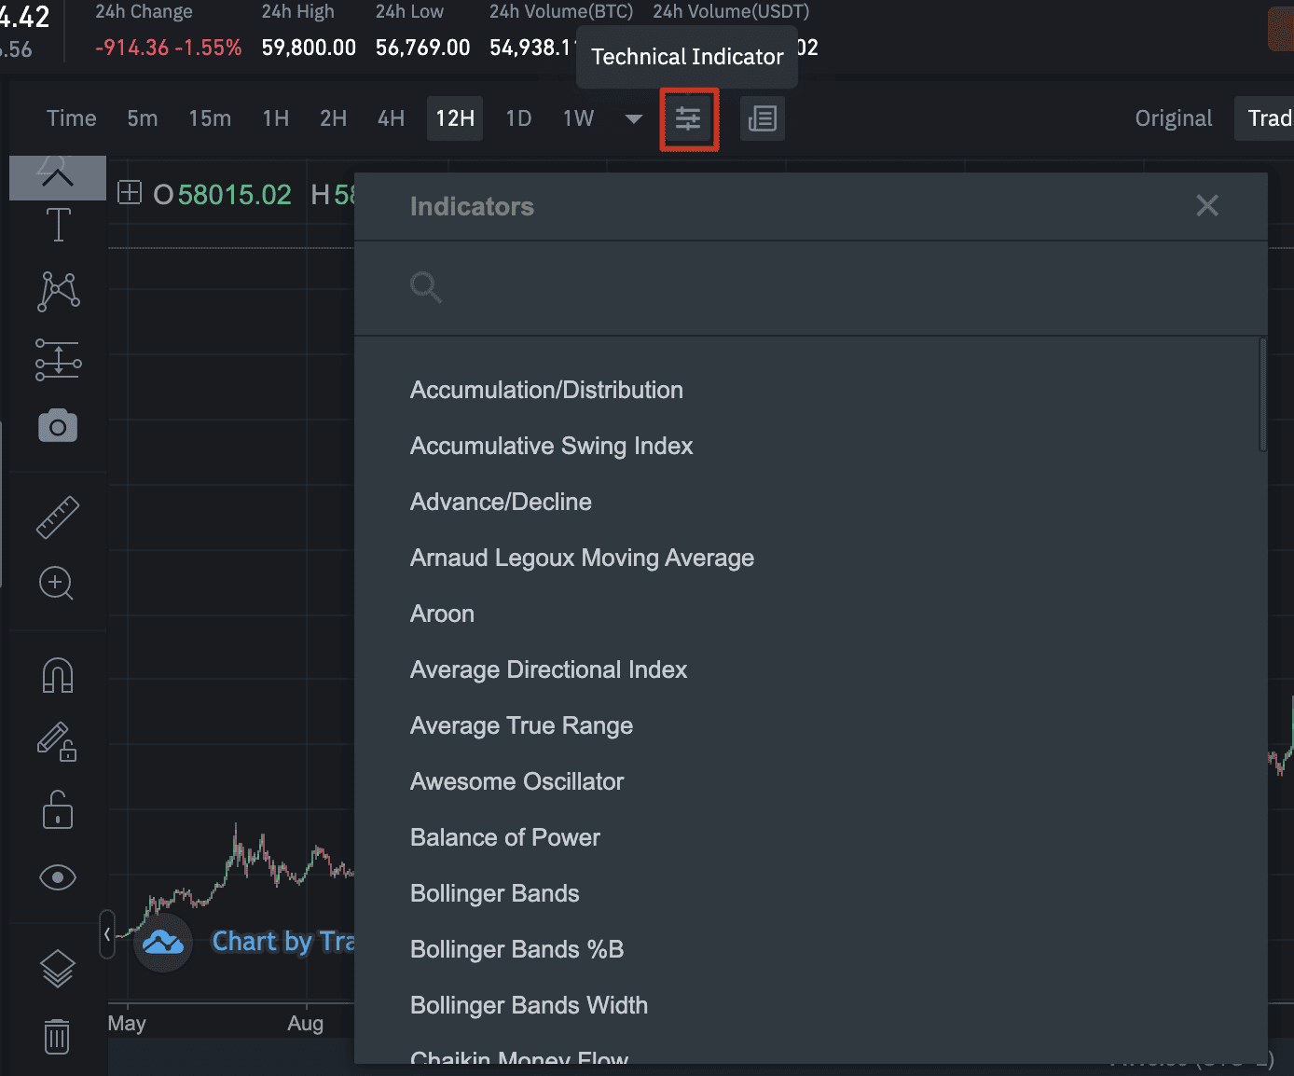Select the 1H timeframe
Screen dimensions: 1294x1076
276,118
